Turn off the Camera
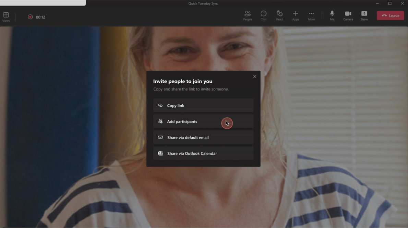This screenshot has height=228, width=408. [348, 16]
